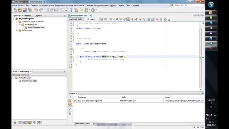Toggle Show Non-Public Members in Navigator
The width and height of the screenshot is (229, 129).
tap(29, 122)
